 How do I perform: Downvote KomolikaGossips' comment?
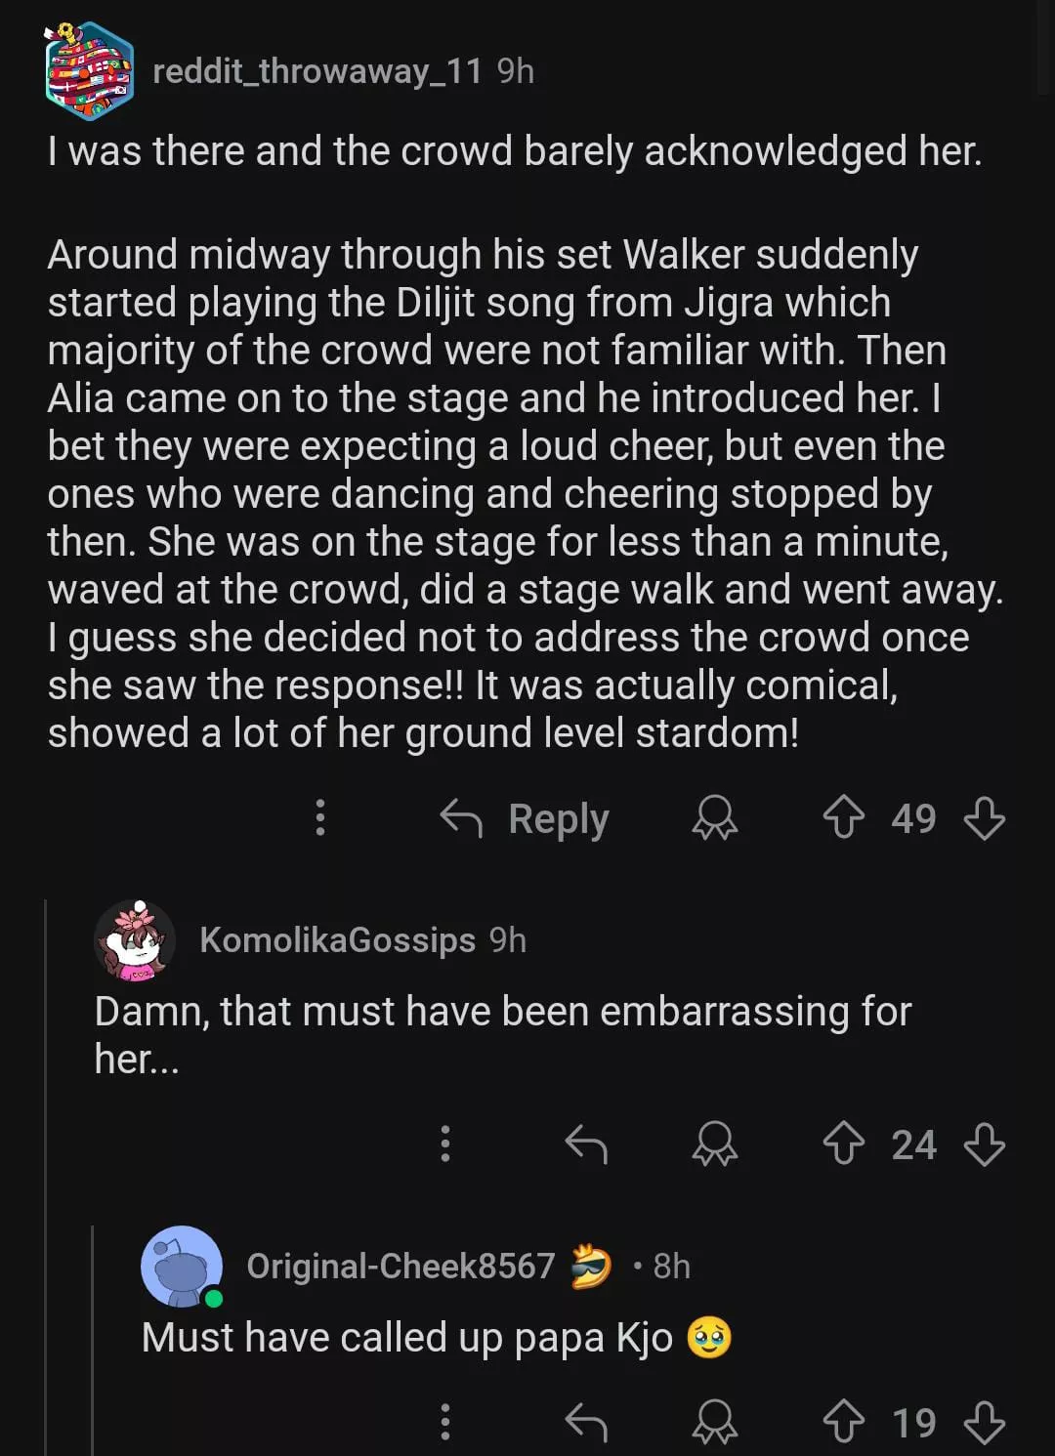point(984,1144)
